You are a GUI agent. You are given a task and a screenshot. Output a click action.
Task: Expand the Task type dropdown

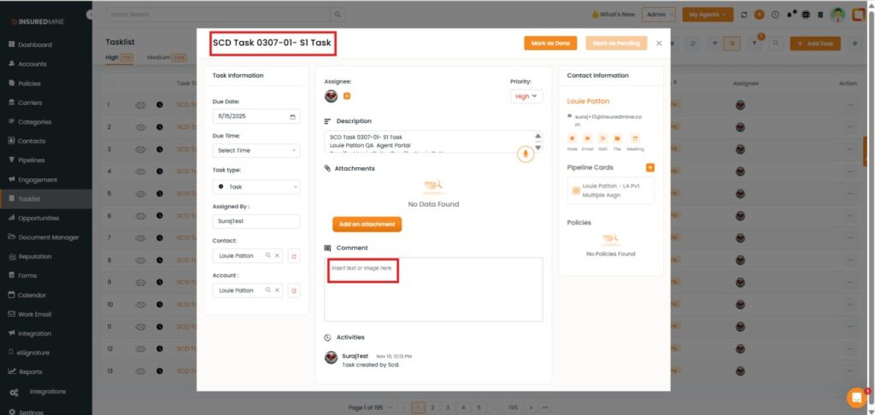point(255,186)
